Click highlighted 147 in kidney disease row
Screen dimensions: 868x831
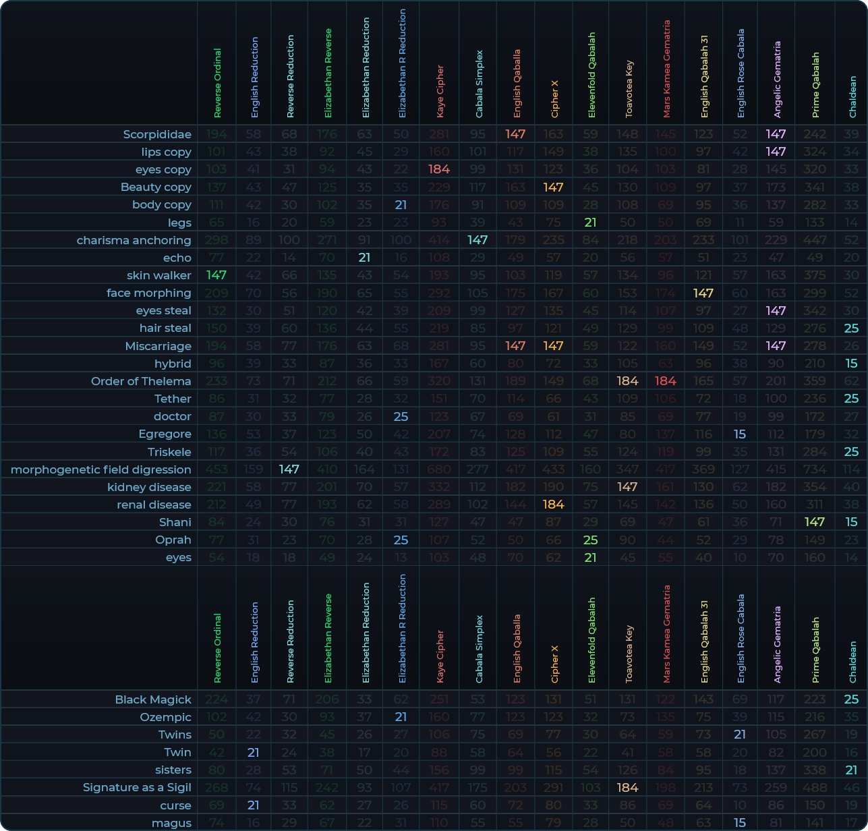pyautogui.click(x=627, y=487)
